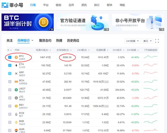Screen dimensions: 167x133
Task: Sort by the # rank column
Action: (x=9, y=50)
